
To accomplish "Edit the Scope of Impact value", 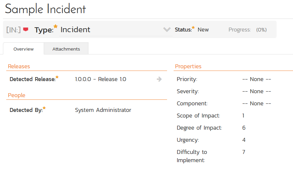I will click(x=243, y=116).
